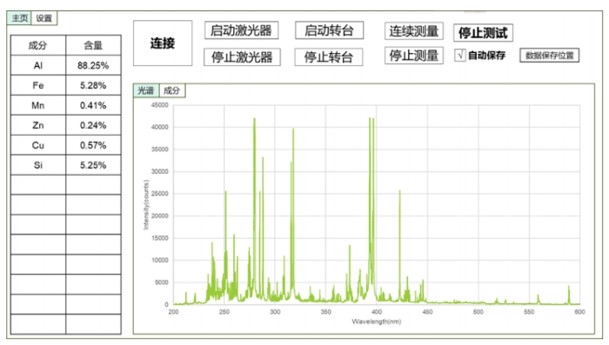The image size is (609, 345).
Task: Select the Al row in composition table
Action: tap(65, 65)
